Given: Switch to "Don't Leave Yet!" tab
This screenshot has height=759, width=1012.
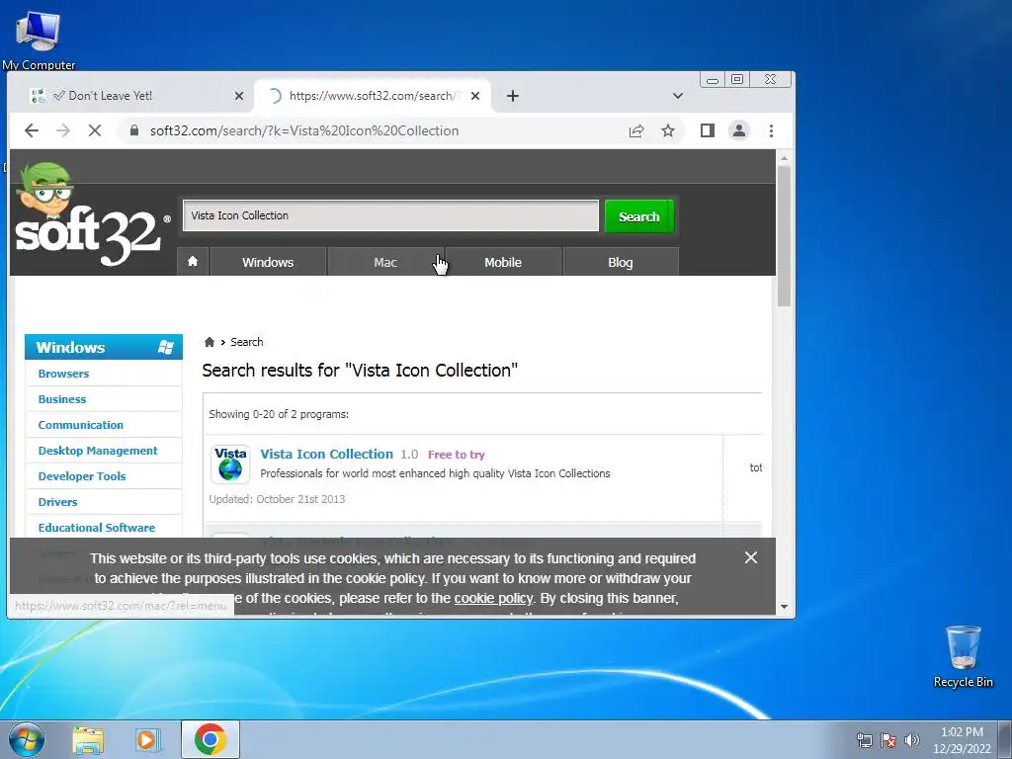Looking at the screenshot, I should point(132,96).
